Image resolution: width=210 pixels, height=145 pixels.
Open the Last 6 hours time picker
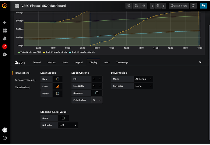pyautogui.click(x=179, y=6)
